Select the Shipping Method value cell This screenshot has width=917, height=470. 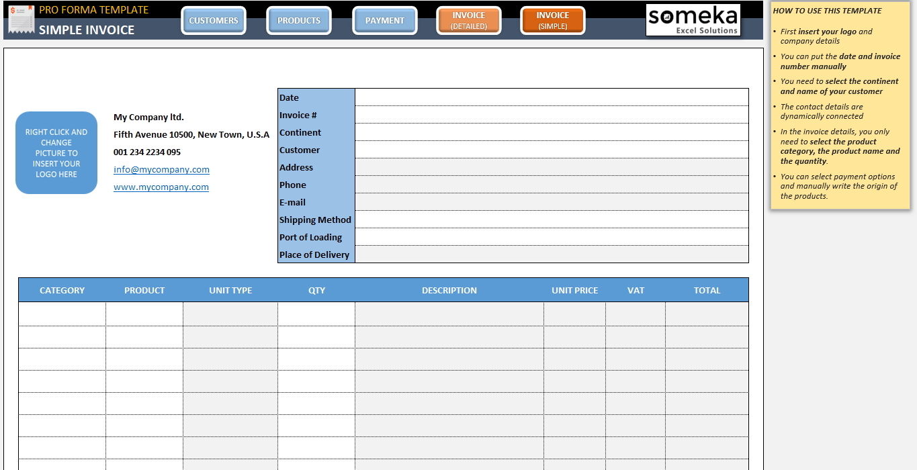point(552,220)
